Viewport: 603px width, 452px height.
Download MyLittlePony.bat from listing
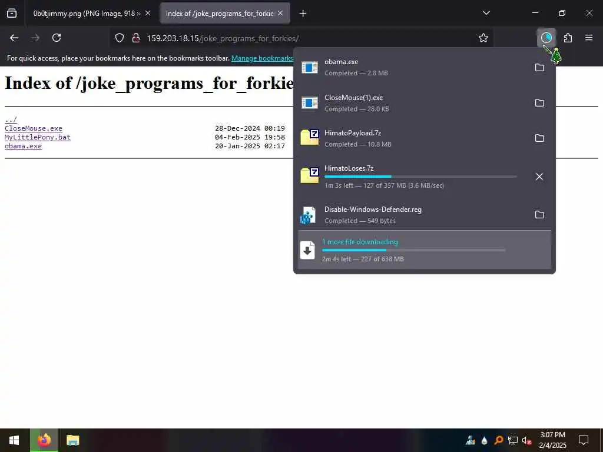point(38,137)
